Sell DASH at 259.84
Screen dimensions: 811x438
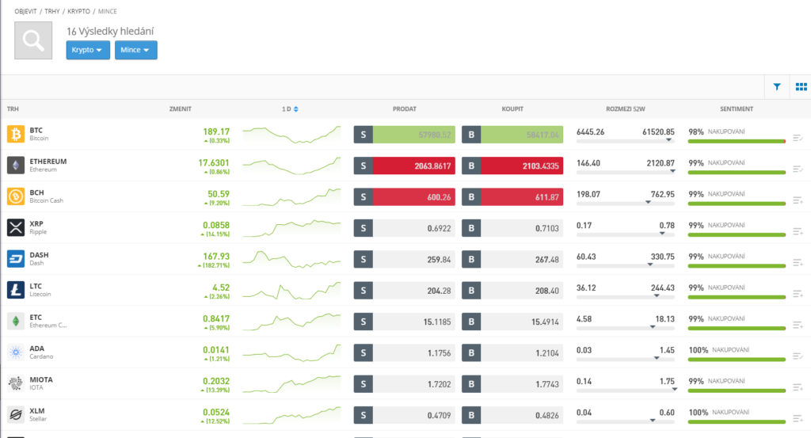pyautogui.click(x=405, y=259)
